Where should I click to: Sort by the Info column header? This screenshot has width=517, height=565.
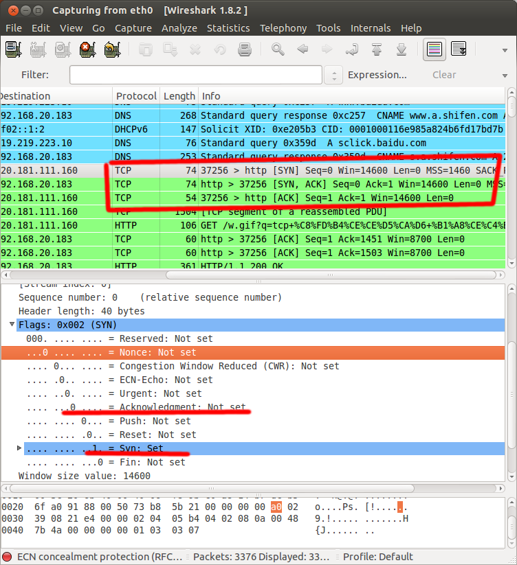pyautogui.click(x=352, y=96)
